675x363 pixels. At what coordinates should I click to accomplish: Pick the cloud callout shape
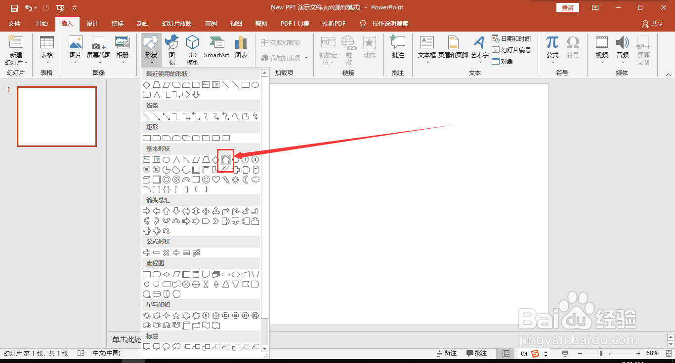[176, 347]
